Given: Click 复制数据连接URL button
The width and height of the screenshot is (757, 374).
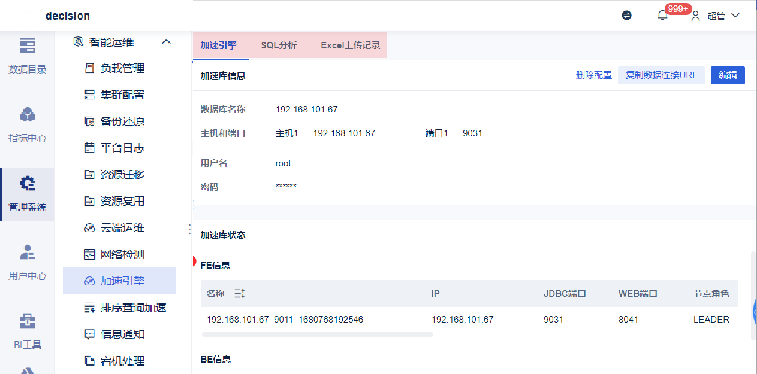Looking at the screenshot, I should click(x=661, y=75).
